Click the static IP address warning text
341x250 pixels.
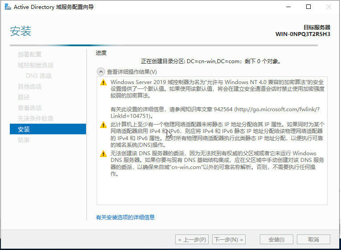tap(217, 134)
